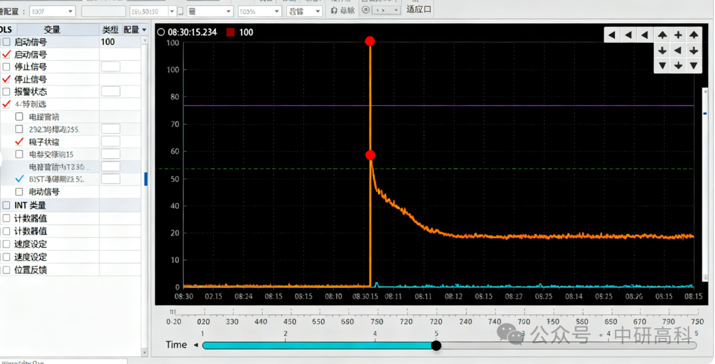Screen dimensions: 715x364
Task: Click the 报警状态 variable label
Action: coord(30,91)
